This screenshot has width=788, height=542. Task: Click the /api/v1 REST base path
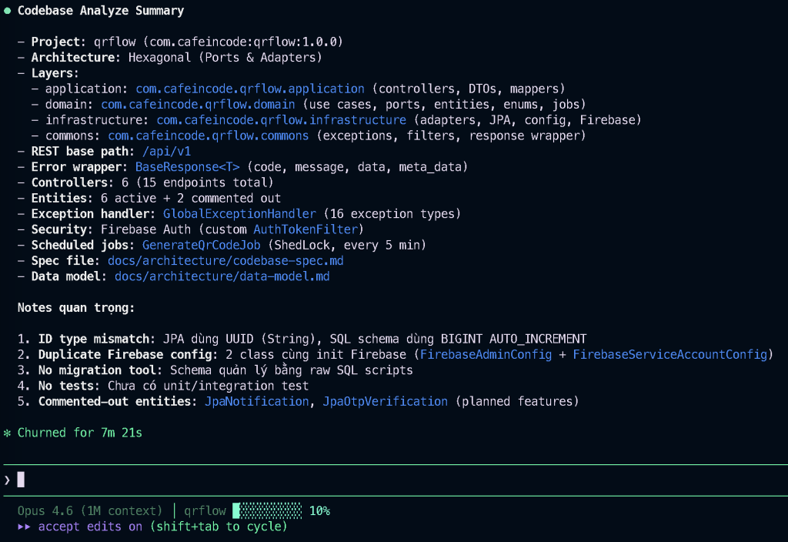tap(166, 152)
